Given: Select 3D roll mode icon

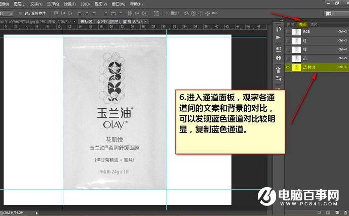Looking at the screenshot, I should coord(193,13).
